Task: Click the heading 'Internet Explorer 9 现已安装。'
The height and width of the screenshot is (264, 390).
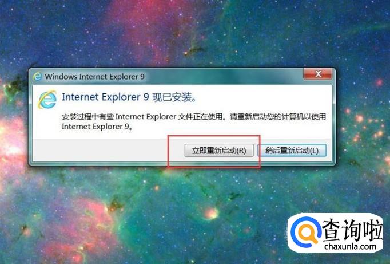Action: (x=129, y=97)
